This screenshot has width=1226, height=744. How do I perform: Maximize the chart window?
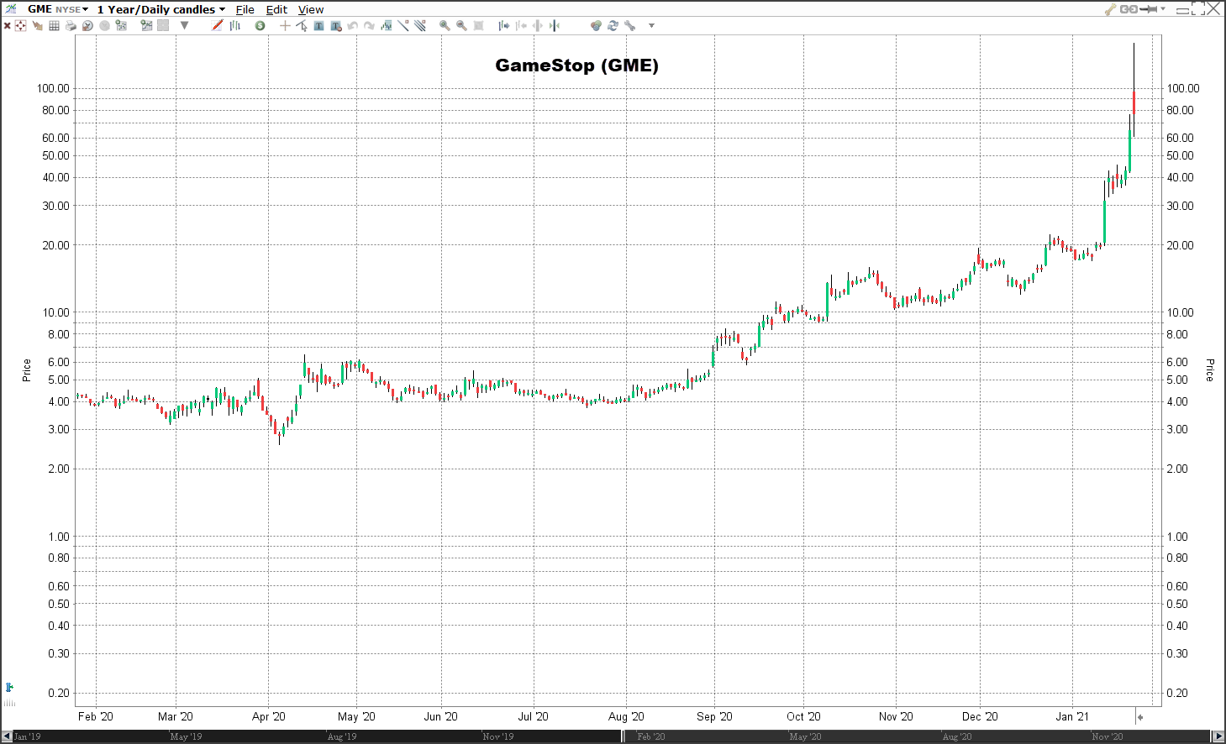point(1198,8)
